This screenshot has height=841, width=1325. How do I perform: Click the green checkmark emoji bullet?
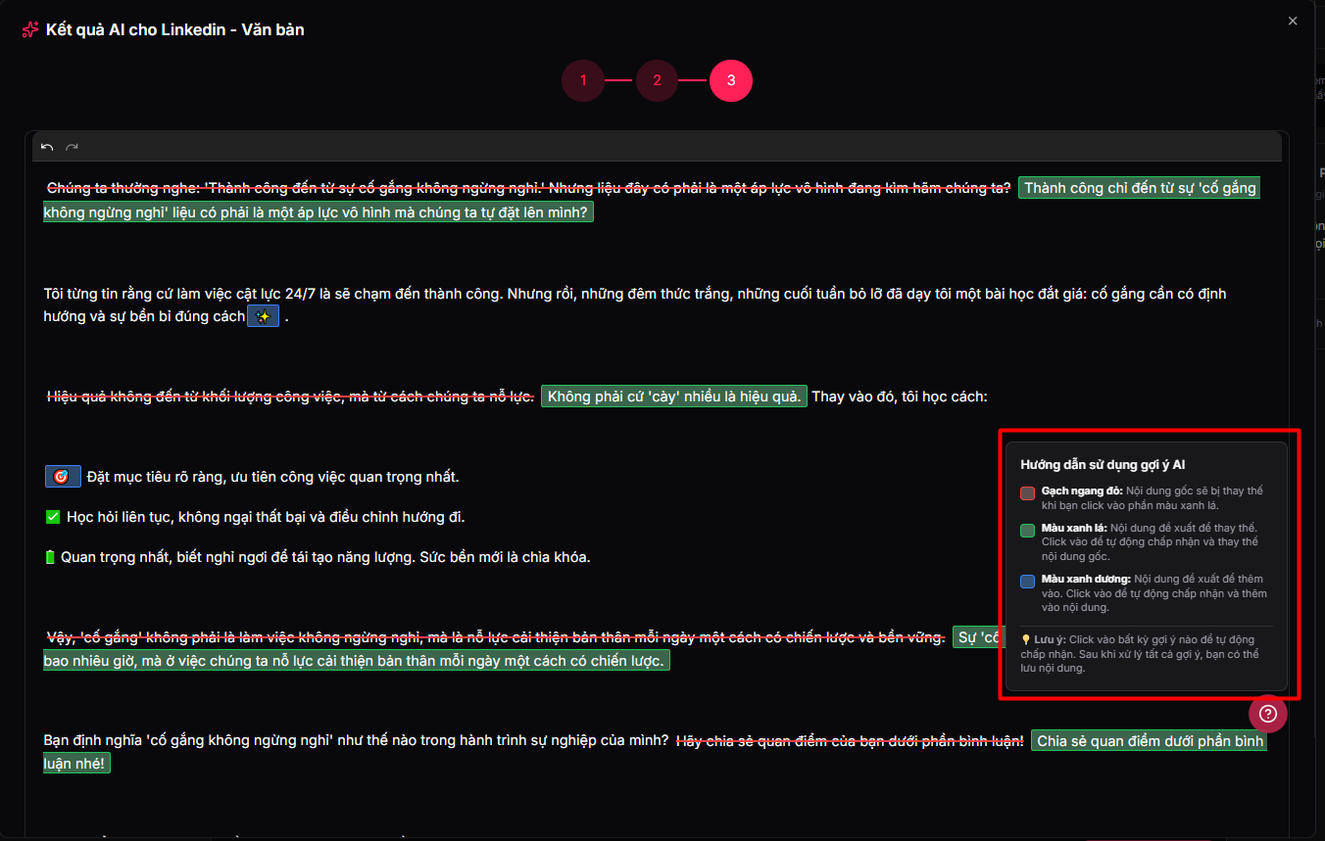pyautogui.click(x=53, y=517)
